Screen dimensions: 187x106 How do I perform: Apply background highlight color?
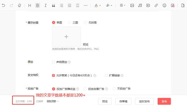108,5
